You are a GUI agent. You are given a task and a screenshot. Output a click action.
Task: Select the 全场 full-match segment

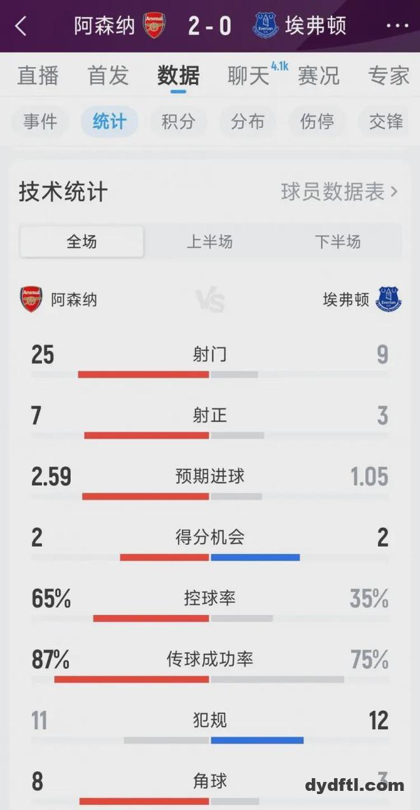[x=82, y=241]
